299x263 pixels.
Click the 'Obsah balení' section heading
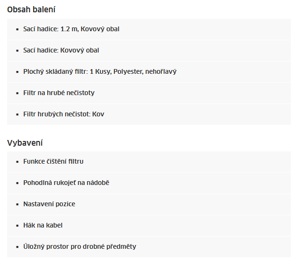(31, 9)
